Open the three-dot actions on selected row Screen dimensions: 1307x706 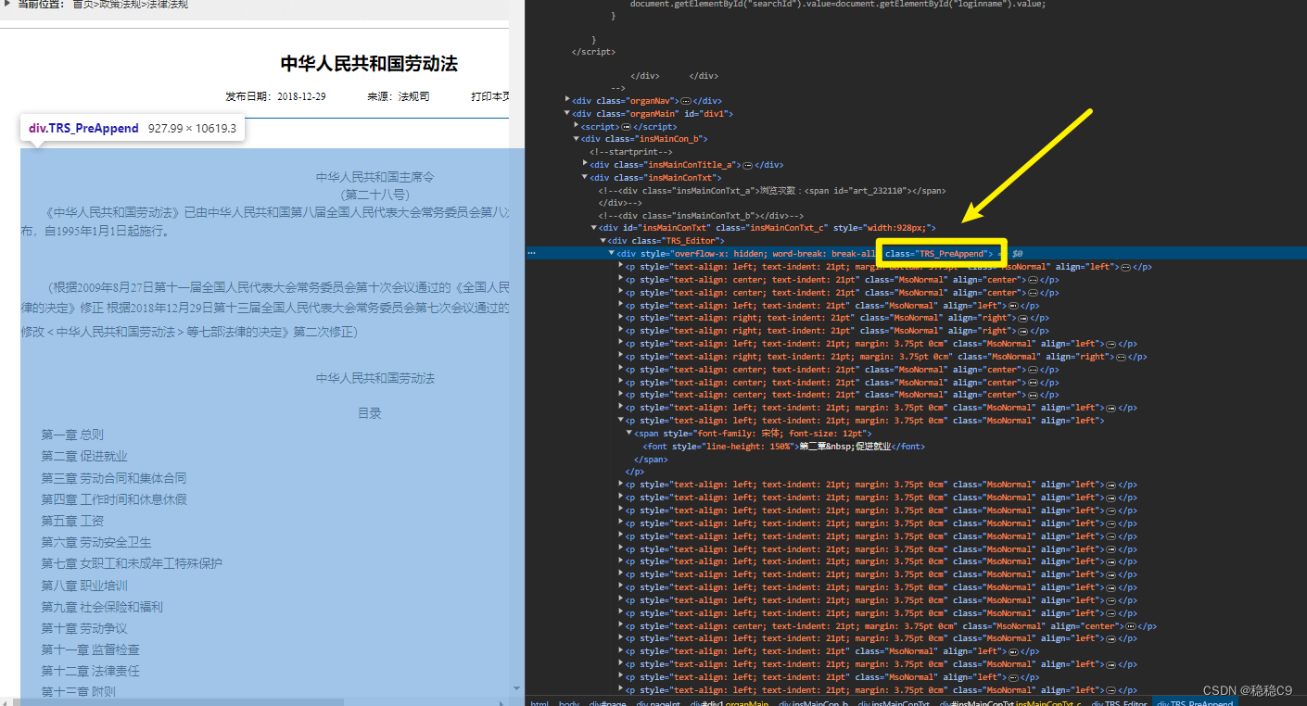click(532, 253)
